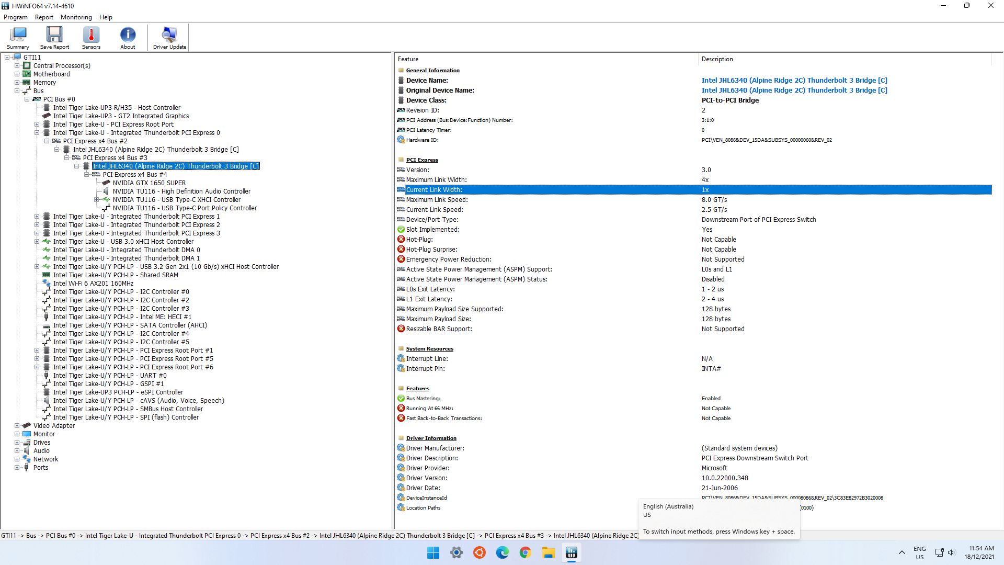
Task: Click the General Information section header
Action: (432, 71)
